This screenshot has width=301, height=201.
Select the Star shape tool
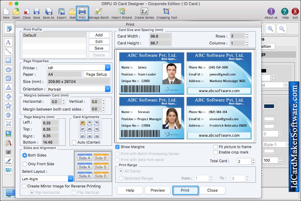8,106
